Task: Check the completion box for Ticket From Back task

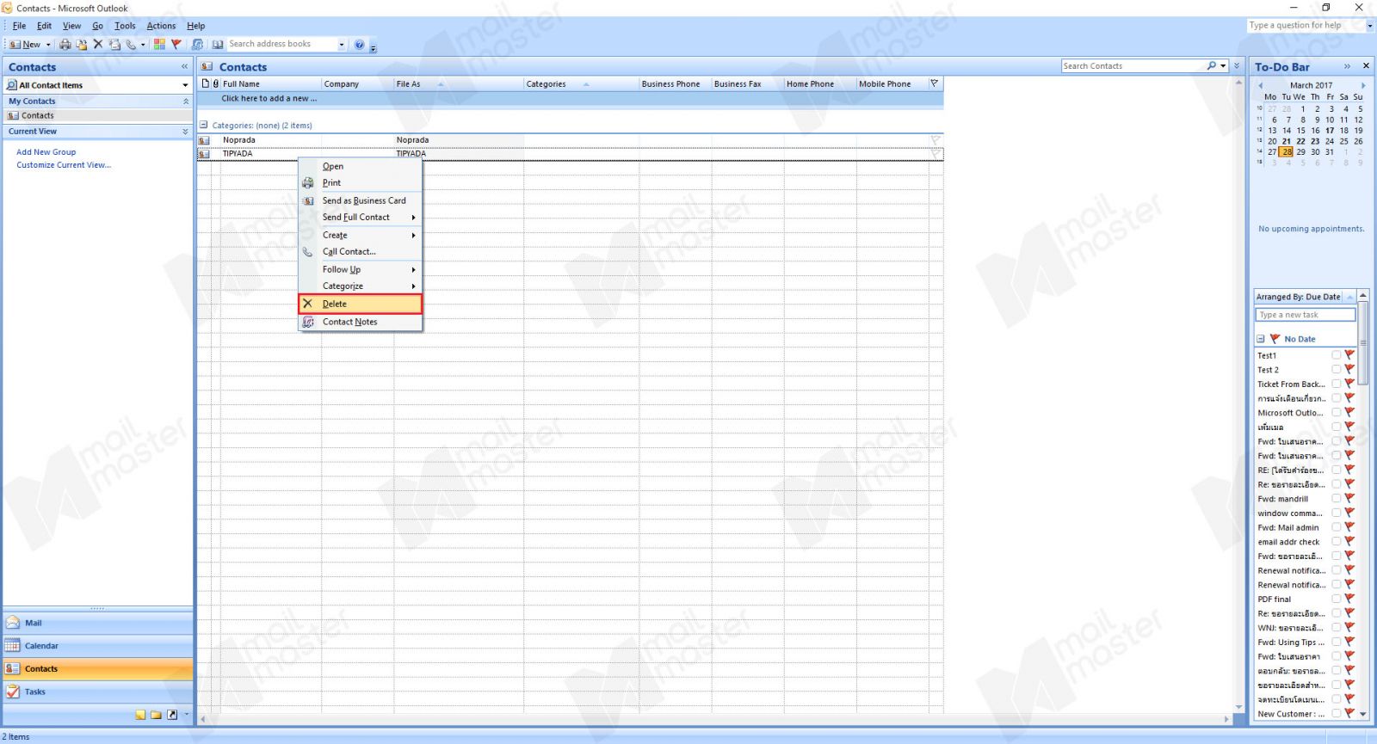Action: click(x=1336, y=384)
